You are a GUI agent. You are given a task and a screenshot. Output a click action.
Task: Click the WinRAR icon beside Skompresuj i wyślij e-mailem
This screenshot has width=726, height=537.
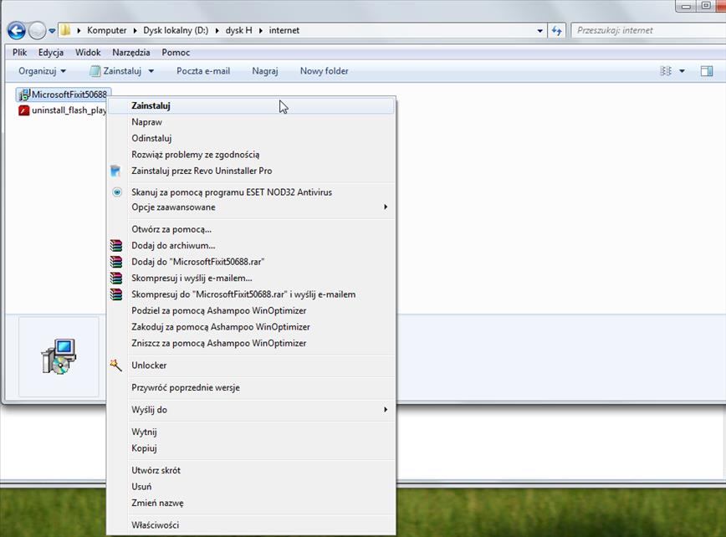116,278
